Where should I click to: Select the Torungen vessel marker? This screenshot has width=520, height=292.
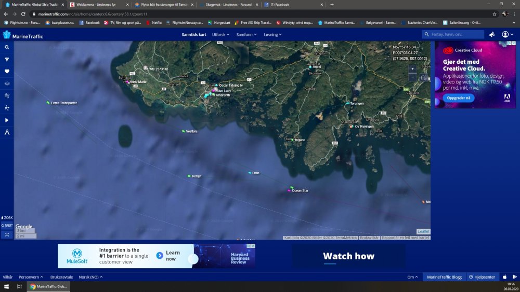[347, 103]
